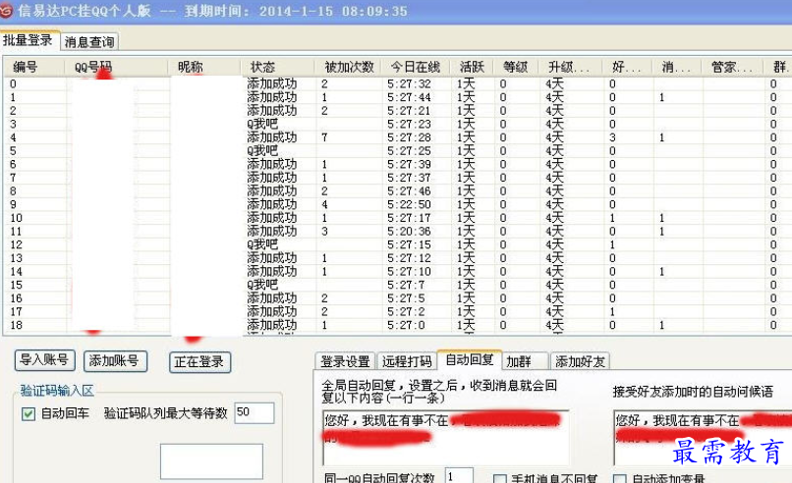This screenshot has width=792, height=483.
Task: Click the added count 4 cell in row 9
Action: coord(324,204)
